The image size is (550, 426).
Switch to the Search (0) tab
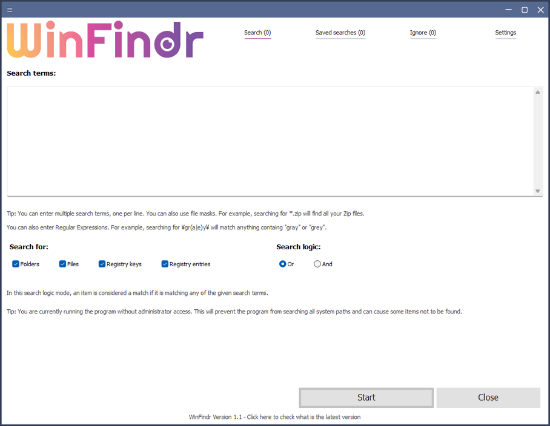click(x=257, y=33)
